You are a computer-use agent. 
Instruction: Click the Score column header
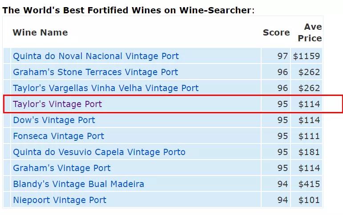(276, 32)
